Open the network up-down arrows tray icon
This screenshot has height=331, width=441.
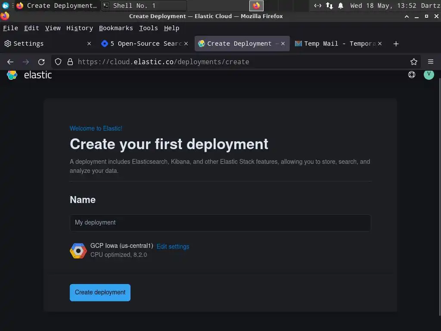(329, 6)
